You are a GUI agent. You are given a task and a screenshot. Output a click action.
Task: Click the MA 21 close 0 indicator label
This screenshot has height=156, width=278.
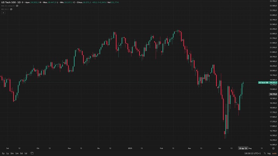tap(8, 6)
